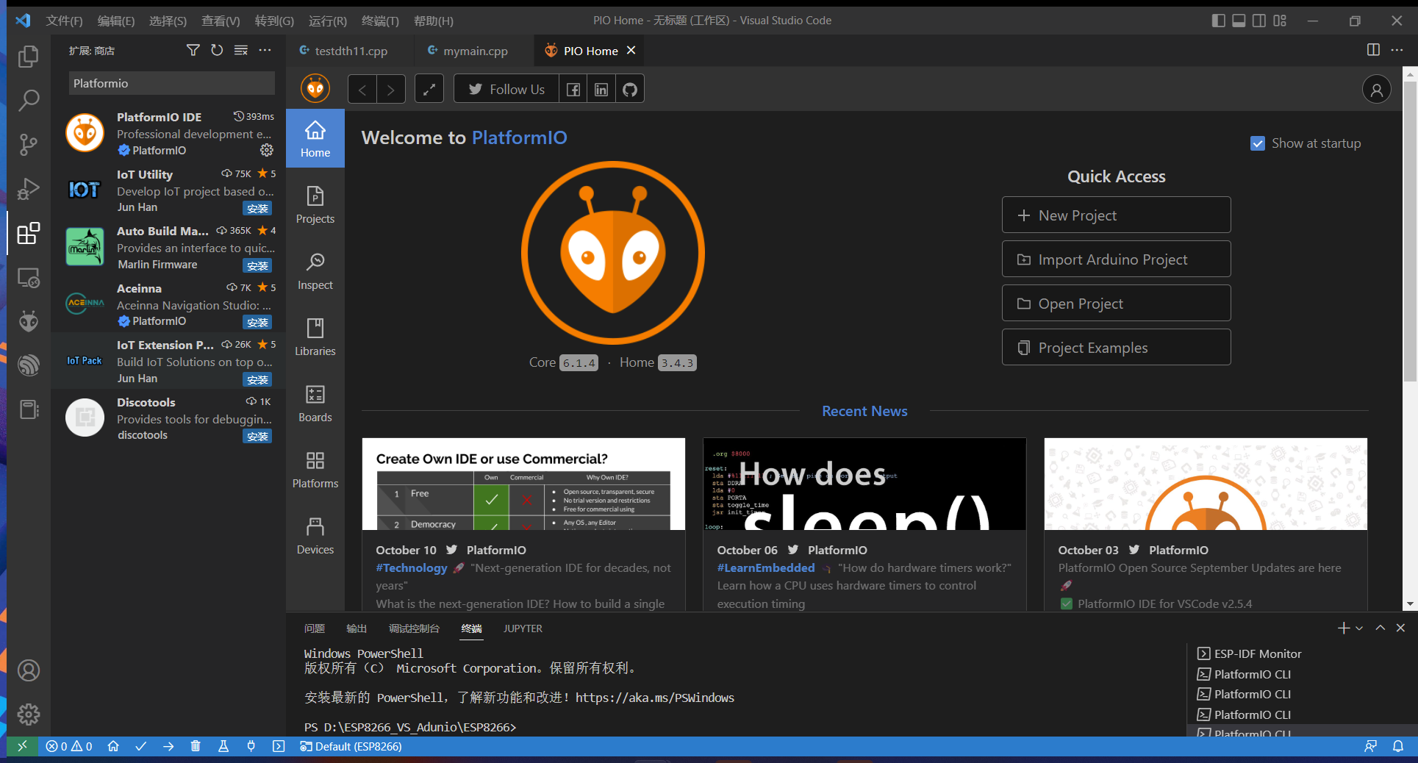The width and height of the screenshot is (1418, 763).
Task: Open Platforms section in PIO sidebar
Action: 315,469
